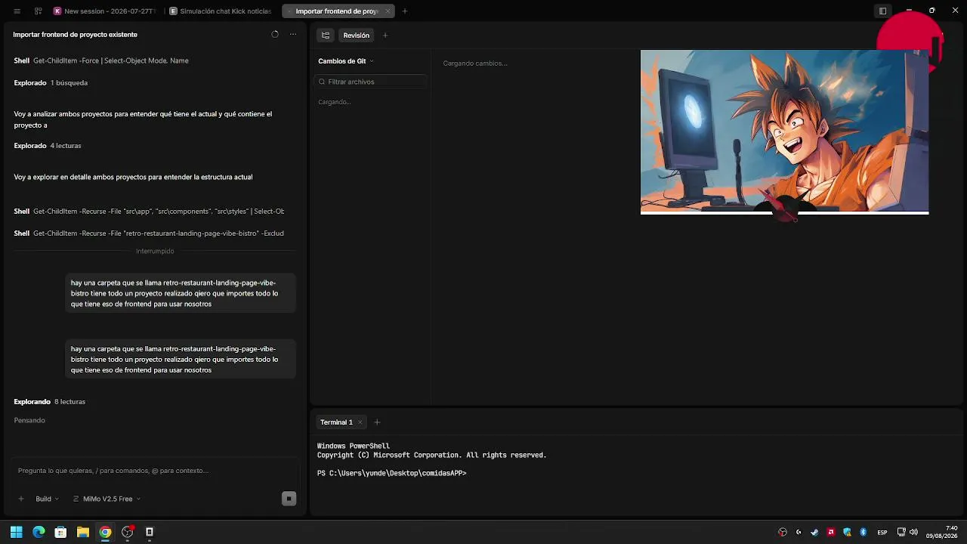Open the AMD software tray icon
The image size is (967, 544).
831,532
